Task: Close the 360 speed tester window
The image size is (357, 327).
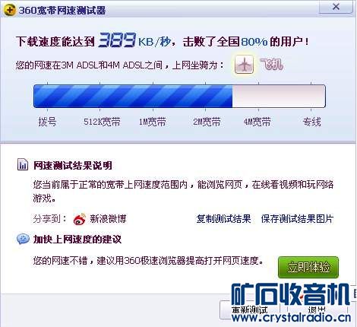Action: click(x=336, y=7)
